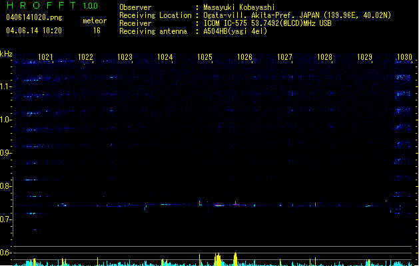The height and width of the screenshot is (266, 419).
Task: Click the Observer label
Action: [135, 7]
